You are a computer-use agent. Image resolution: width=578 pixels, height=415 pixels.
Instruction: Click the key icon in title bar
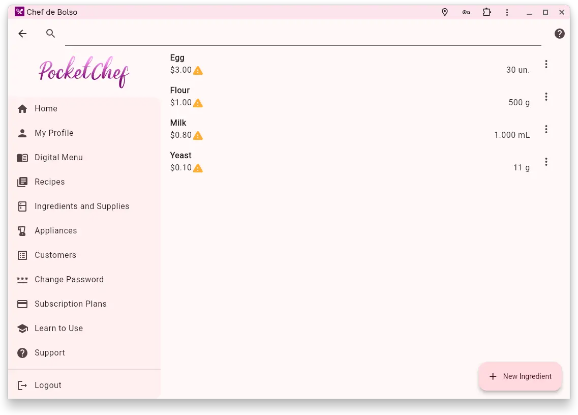tap(466, 12)
